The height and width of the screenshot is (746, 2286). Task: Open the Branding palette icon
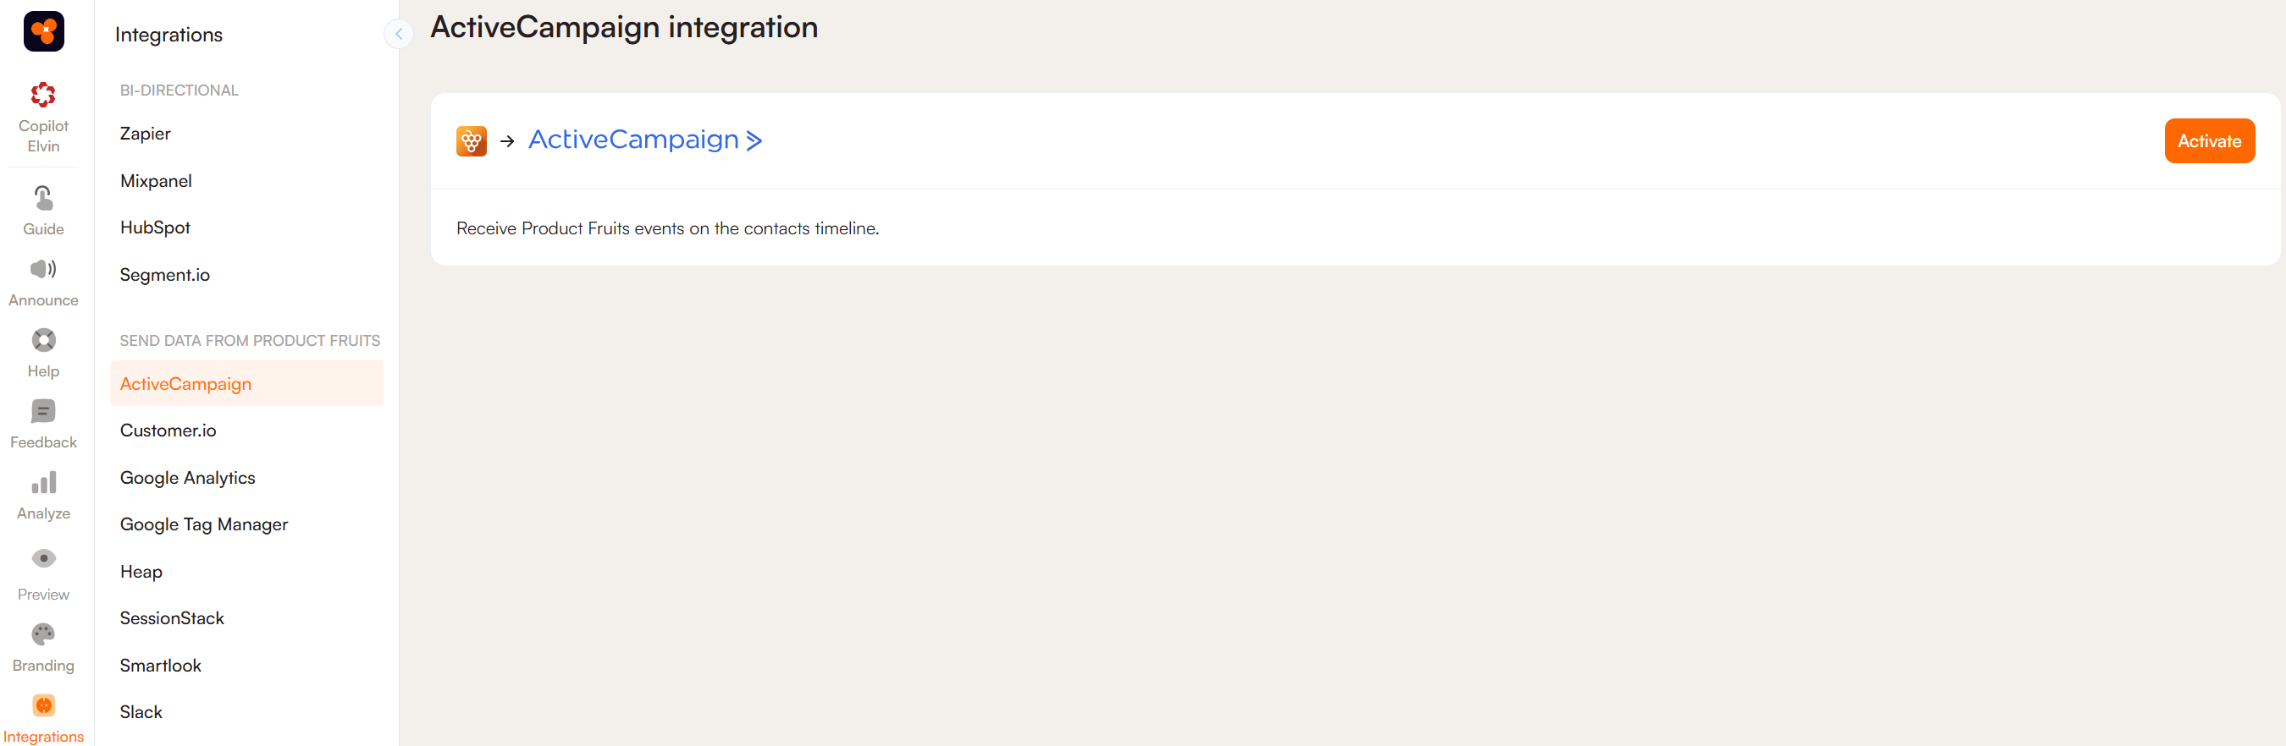(43, 635)
